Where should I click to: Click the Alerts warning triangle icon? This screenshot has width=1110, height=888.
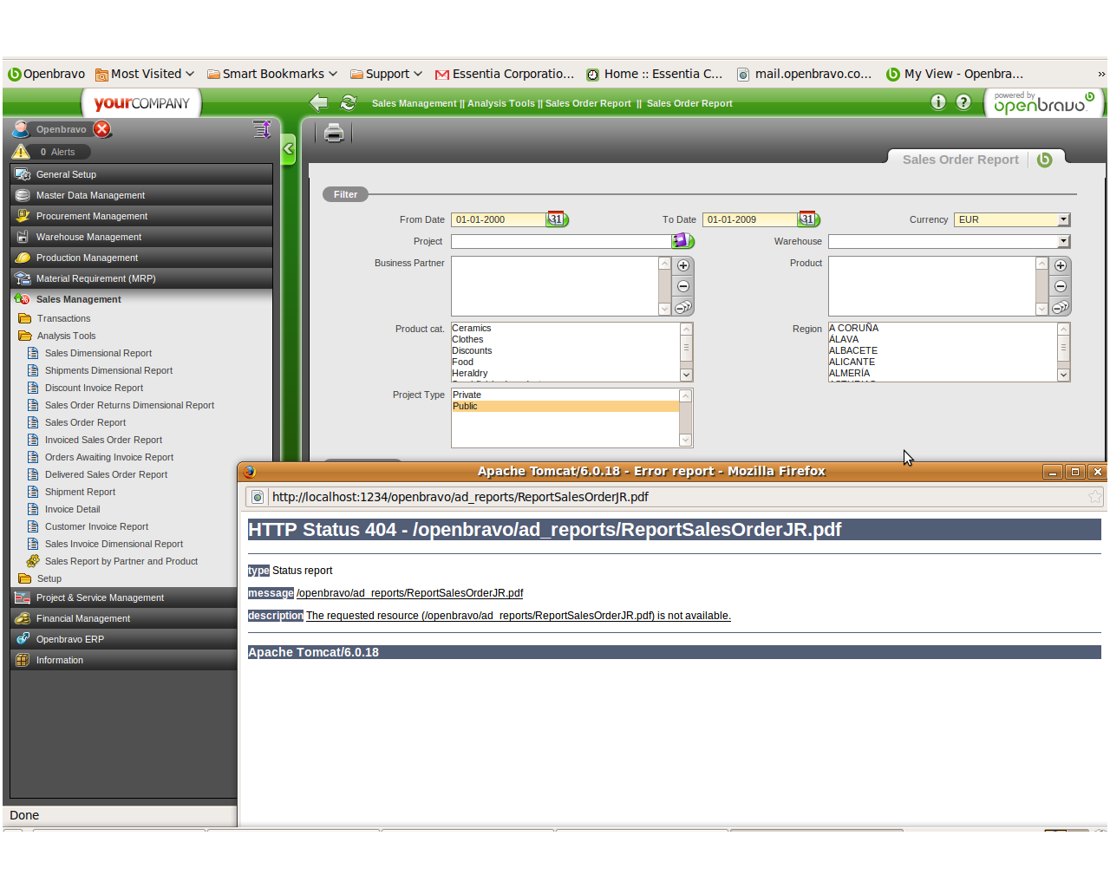(x=21, y=151)
